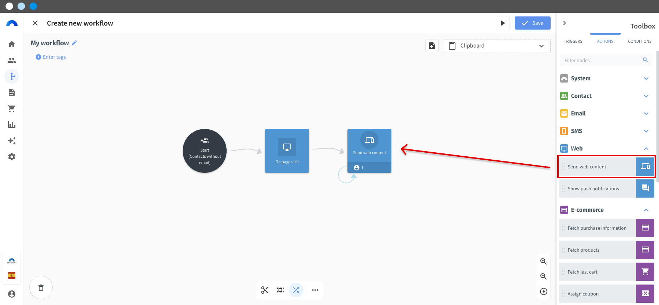Click the Enter tags link

click(x=51, y=57)
